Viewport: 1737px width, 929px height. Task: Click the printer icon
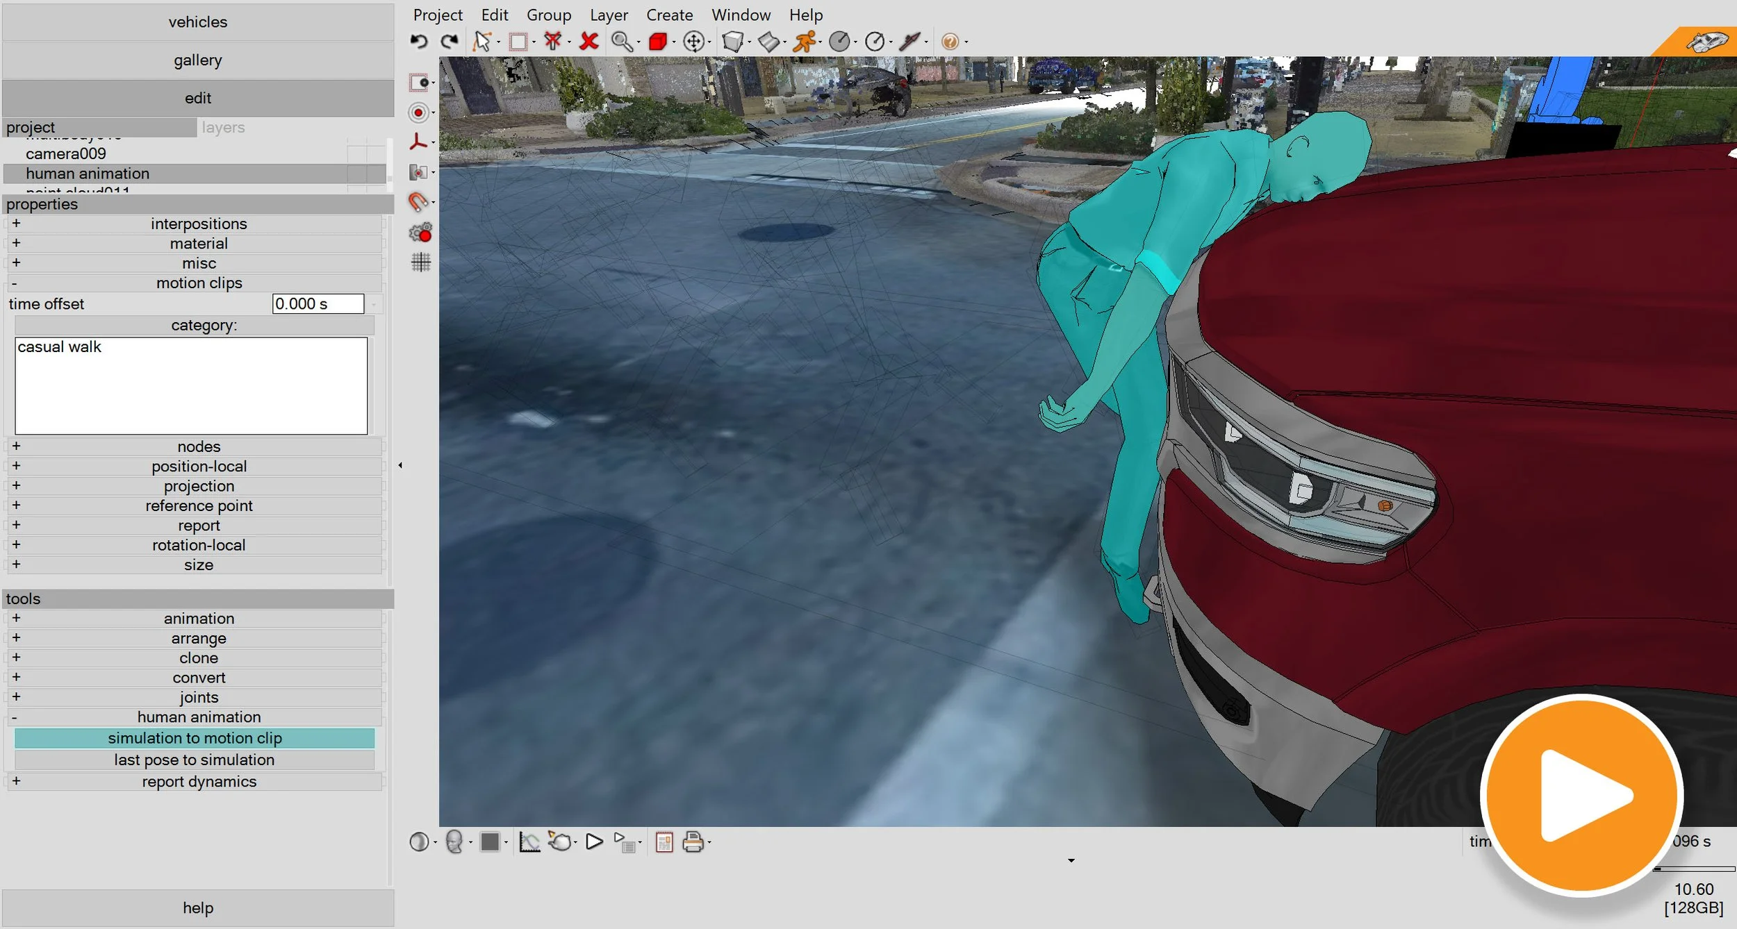693,842
